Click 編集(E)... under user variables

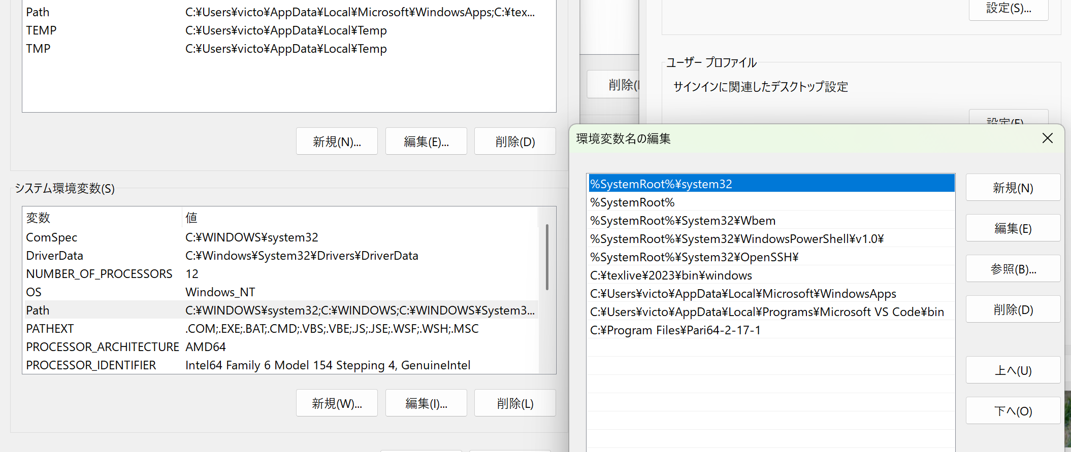point(426,142)
